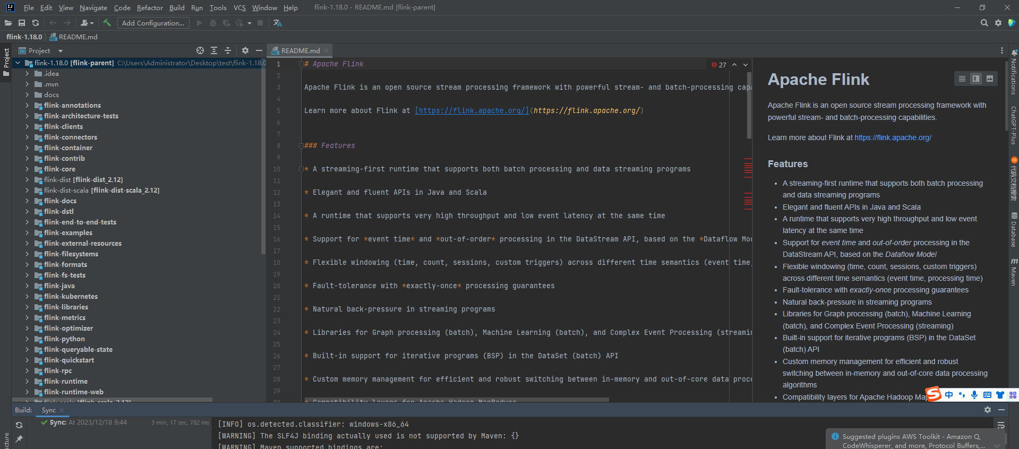The width and height of the screenshot is (1019, 449).
Task: Build the project with the hammer icon
Action: click(x=107, y=23)
